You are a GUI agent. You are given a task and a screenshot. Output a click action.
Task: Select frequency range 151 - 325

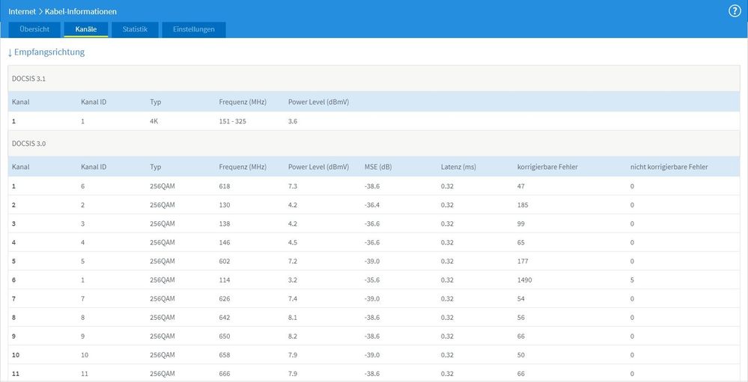coord(233,121)
